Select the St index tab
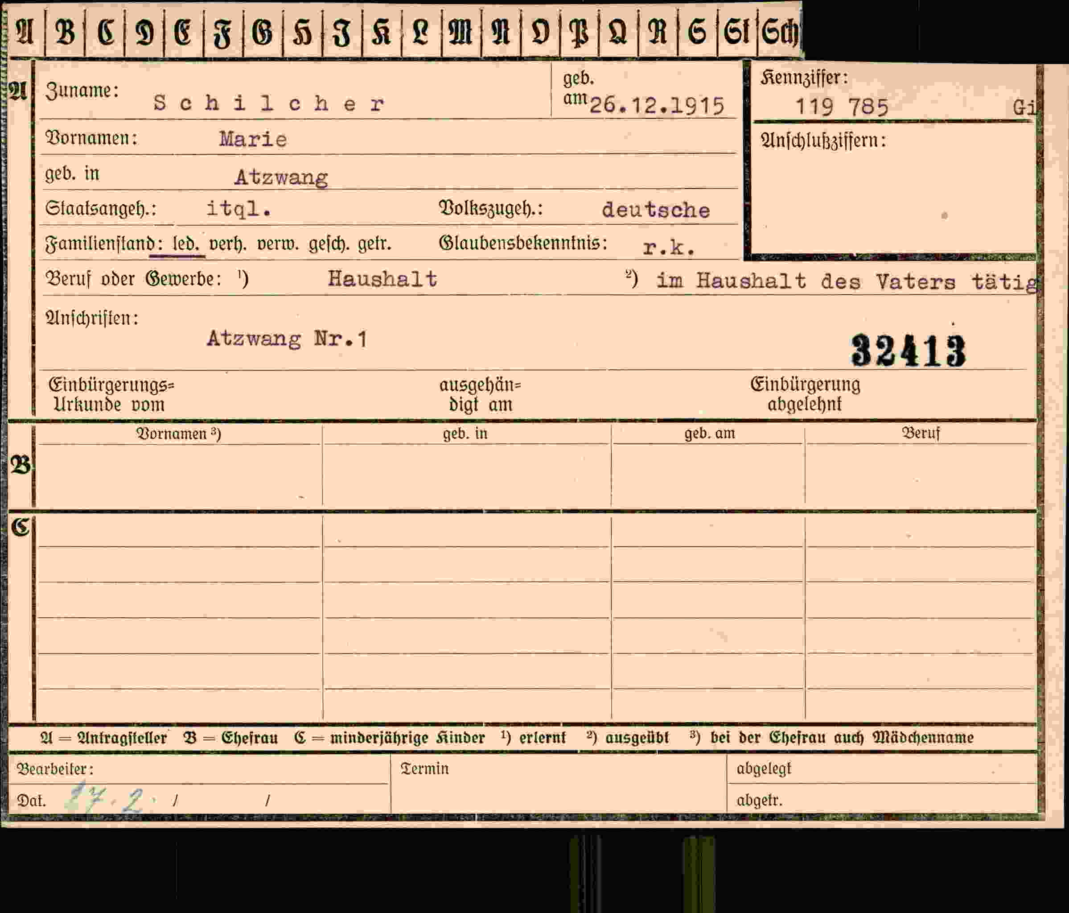 pos(737,32)
